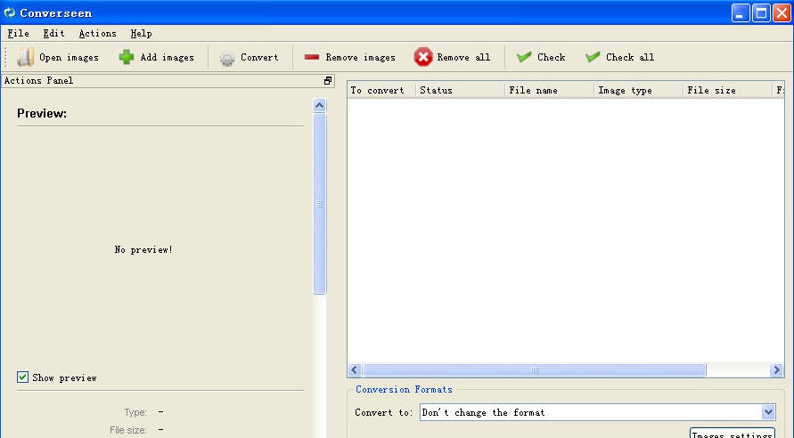Click the file list horizontal scrollbar thumb
The height and width of the screenshot is (438, 794).
coord(534,369)
